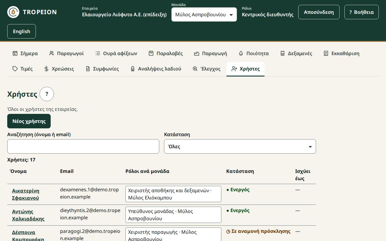
Task: Go to the Εκκαθάριση tab
Action: point(341,53)
